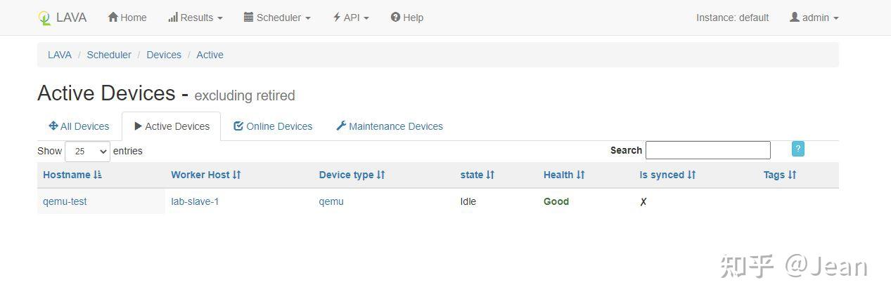
Task: Click into the Search input field
Action: tap(707, 150)
